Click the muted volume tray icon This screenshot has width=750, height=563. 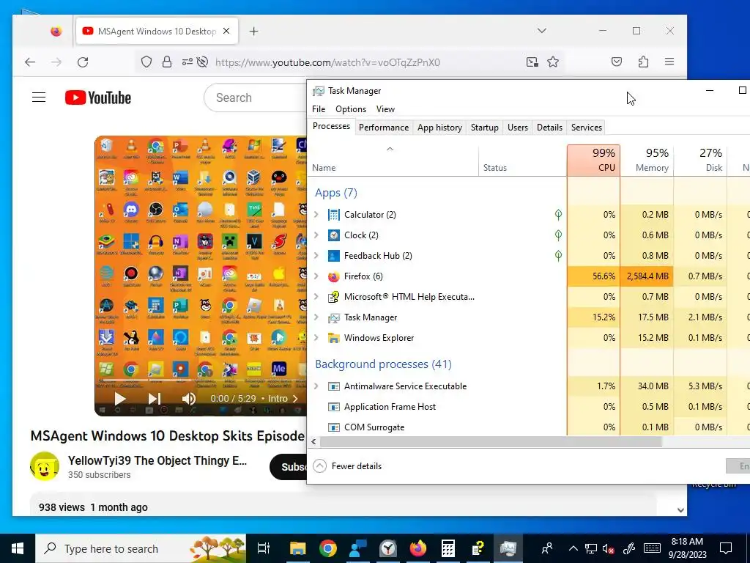click(x=609, y=548)
